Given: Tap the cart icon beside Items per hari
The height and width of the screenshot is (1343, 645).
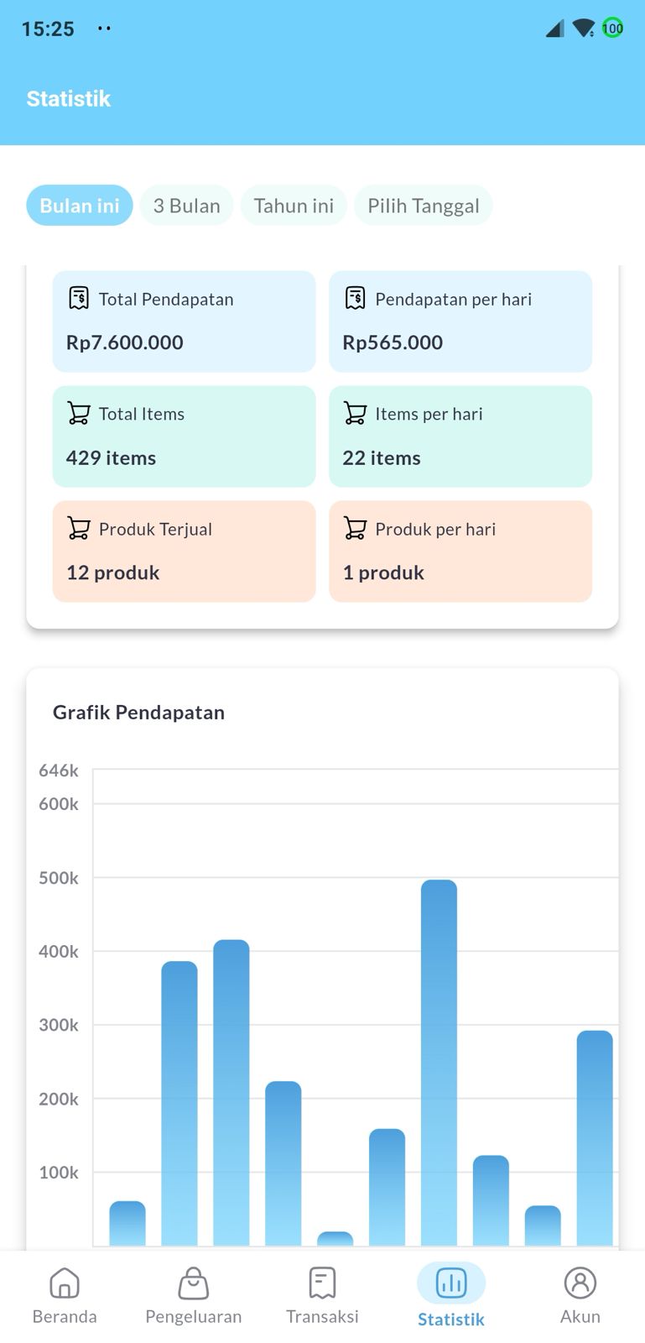Looking at the screenshot, I should [355, 414].
